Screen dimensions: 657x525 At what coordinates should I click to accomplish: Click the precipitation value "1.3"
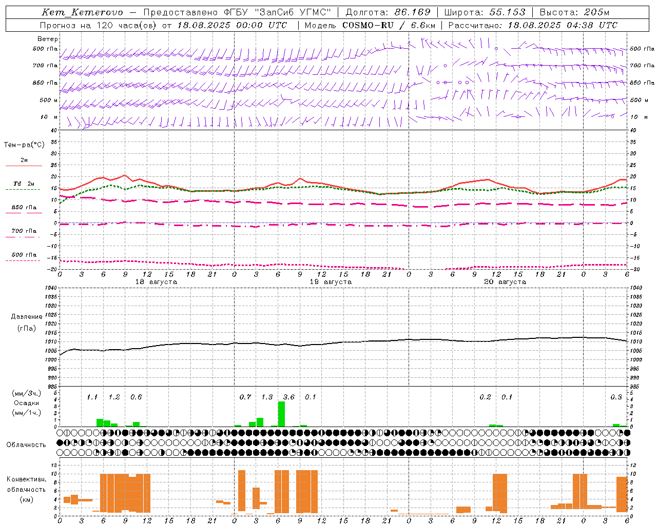[267, 397]
